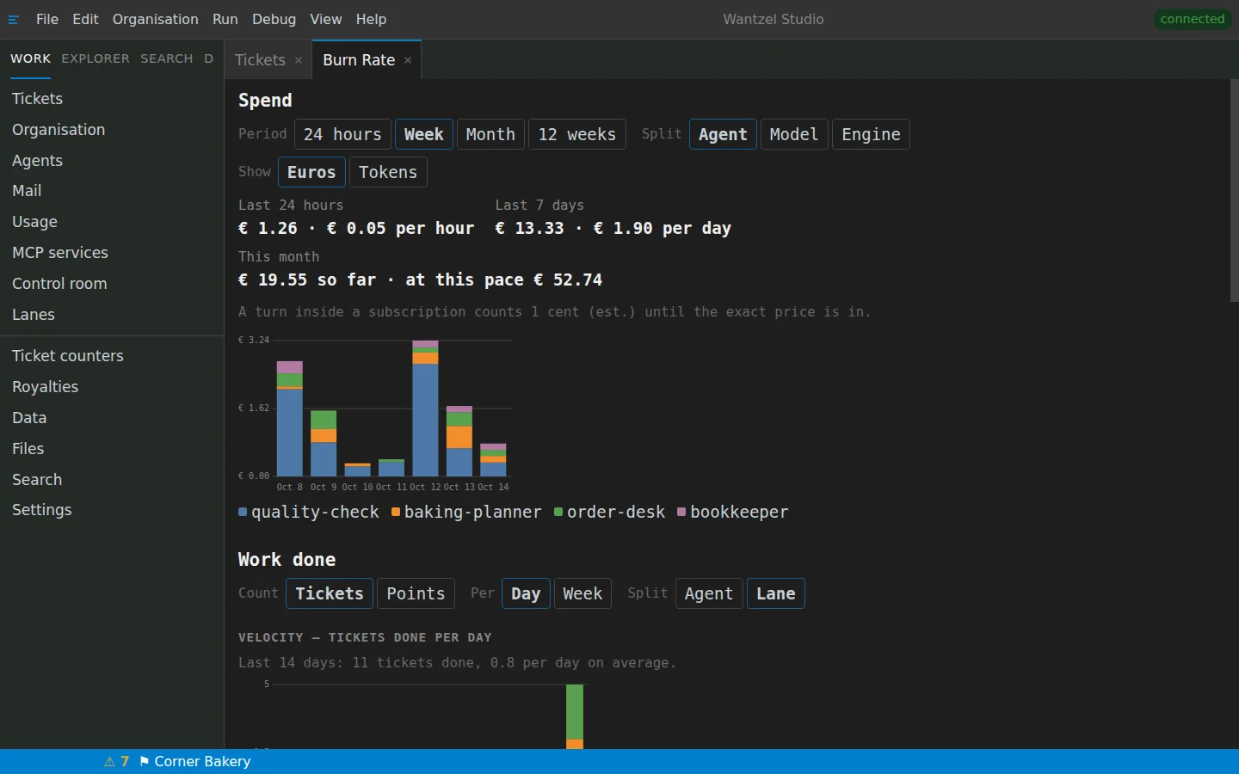Viewport: 1239px width, 774px height.
Task: Show spend in Tokens
Action: 388,172
